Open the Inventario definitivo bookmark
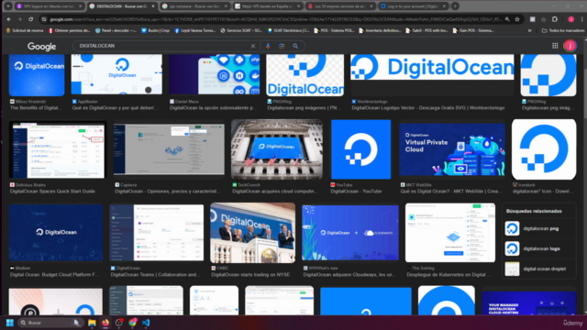The height and width of the screenshot is (330, 587). (x=380, y=30)
